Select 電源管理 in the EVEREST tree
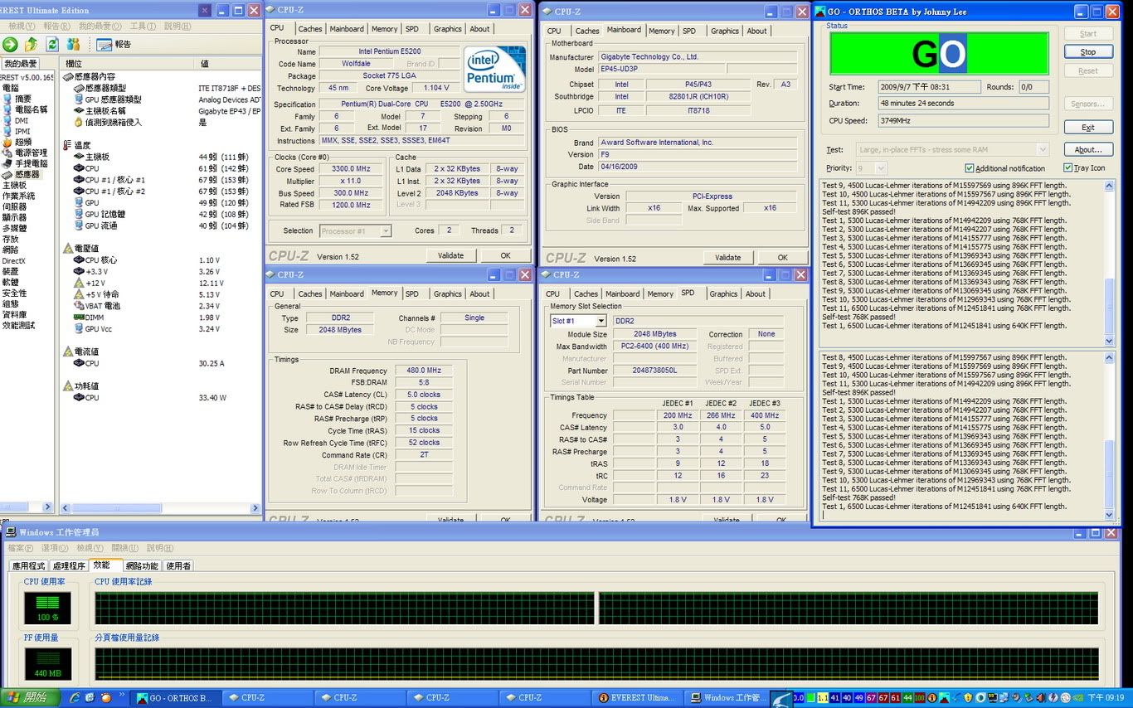The width and height of the screenshot is (1133, 708). [25, 153]
